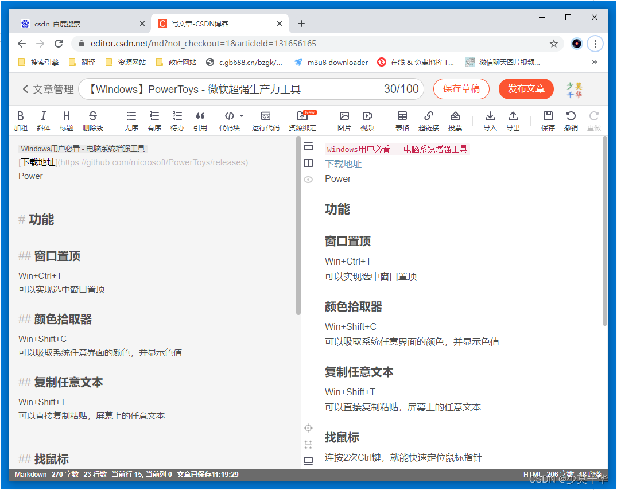This screenshot has width=617, height=490.
Task: Close the csdn_百度搜索 tab
Action: pos(142,24)
